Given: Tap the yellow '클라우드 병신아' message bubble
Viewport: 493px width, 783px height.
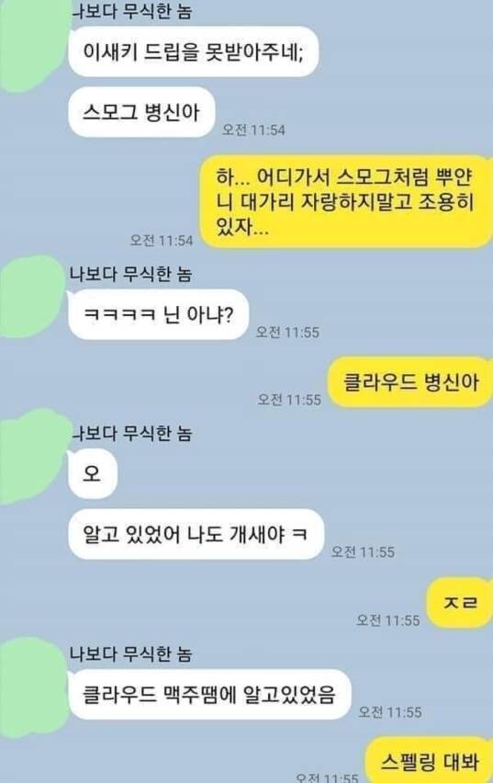Looking at the screenshot, I should [409, 382].
